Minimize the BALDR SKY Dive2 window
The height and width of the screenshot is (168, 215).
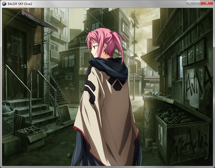[190, 3]
